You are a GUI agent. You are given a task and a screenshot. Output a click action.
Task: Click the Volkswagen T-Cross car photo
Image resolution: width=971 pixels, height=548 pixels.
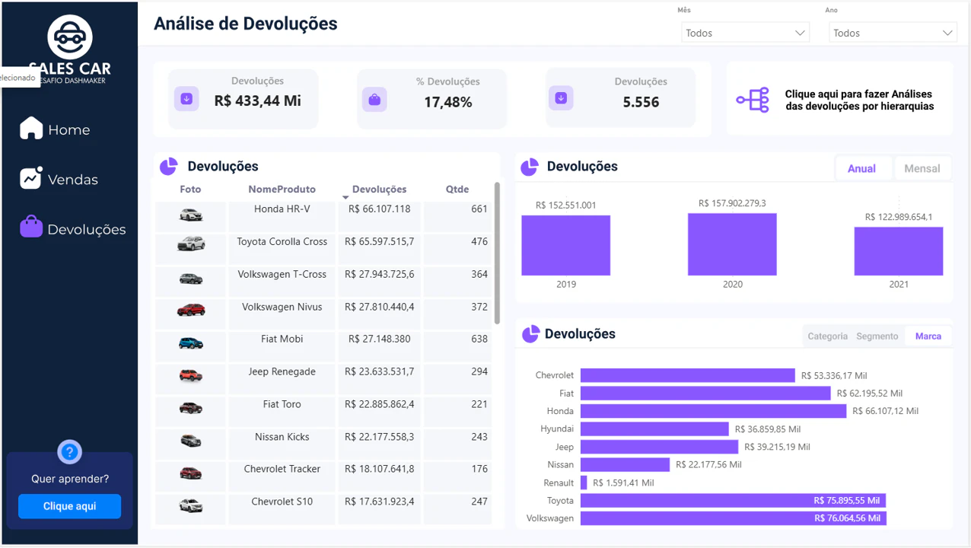tap(191, 279)
